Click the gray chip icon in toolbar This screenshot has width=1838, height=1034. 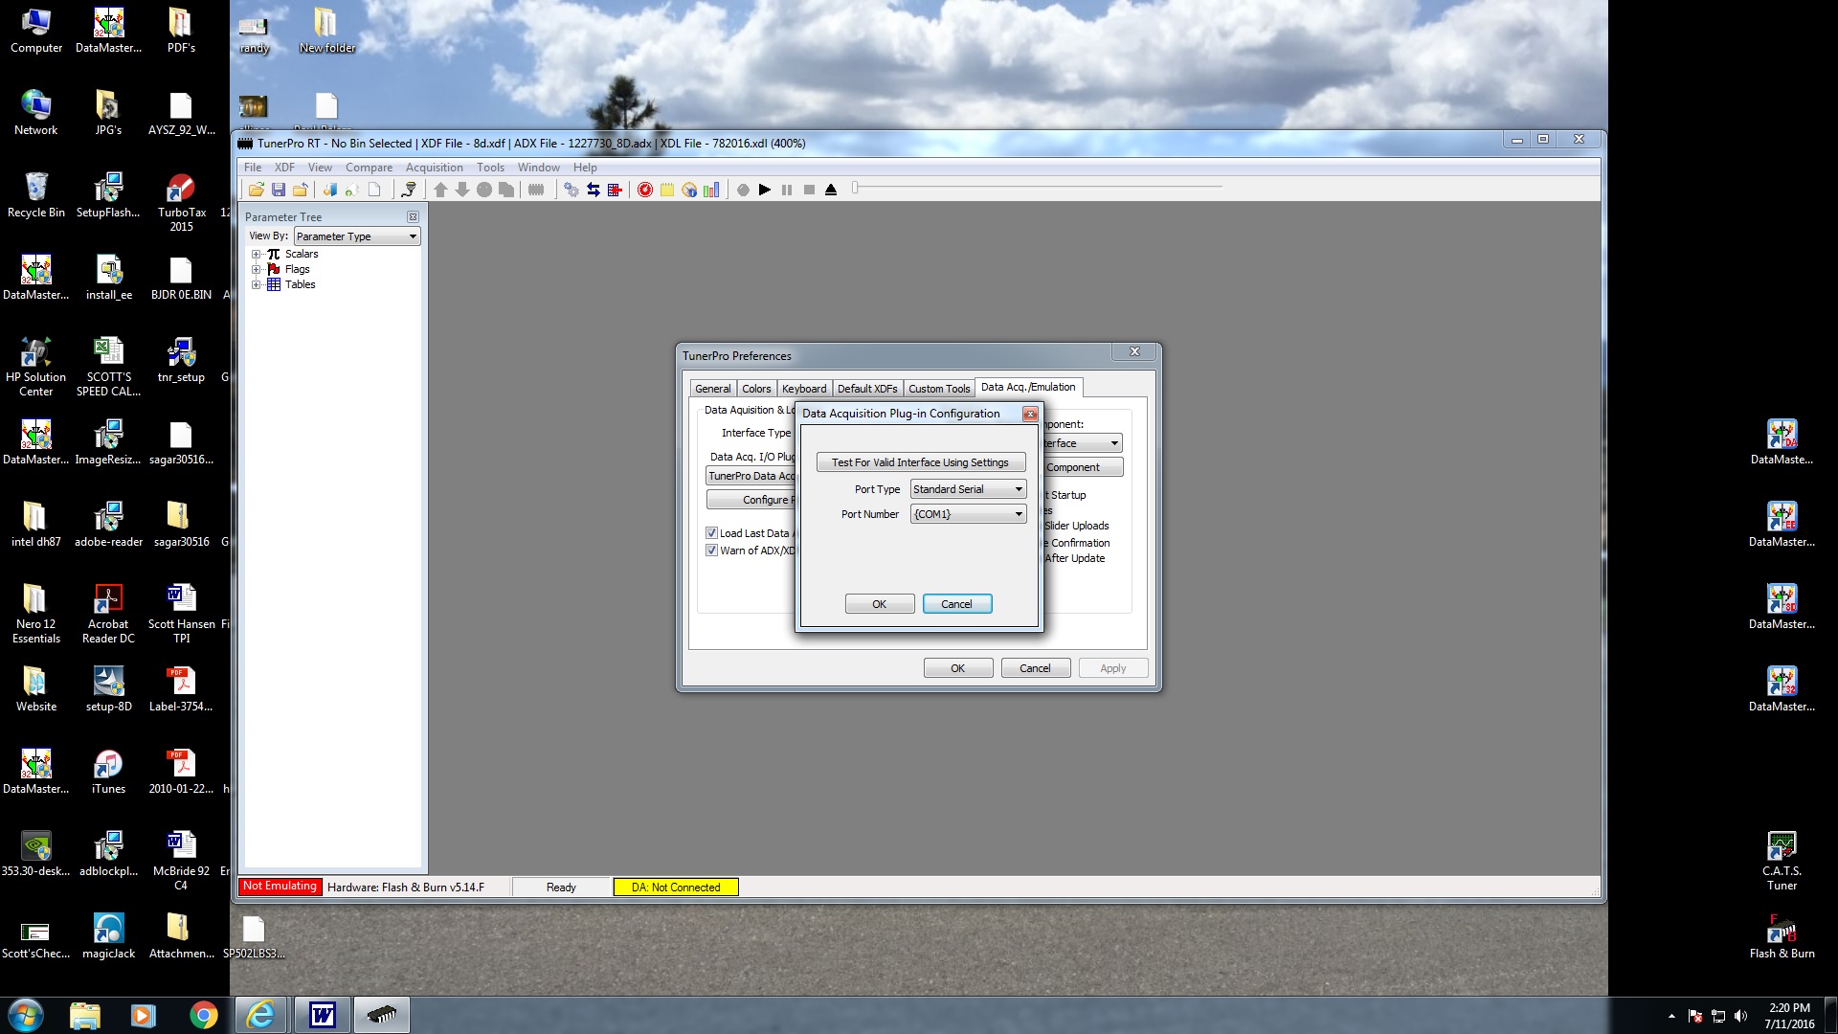coord(536,190)
